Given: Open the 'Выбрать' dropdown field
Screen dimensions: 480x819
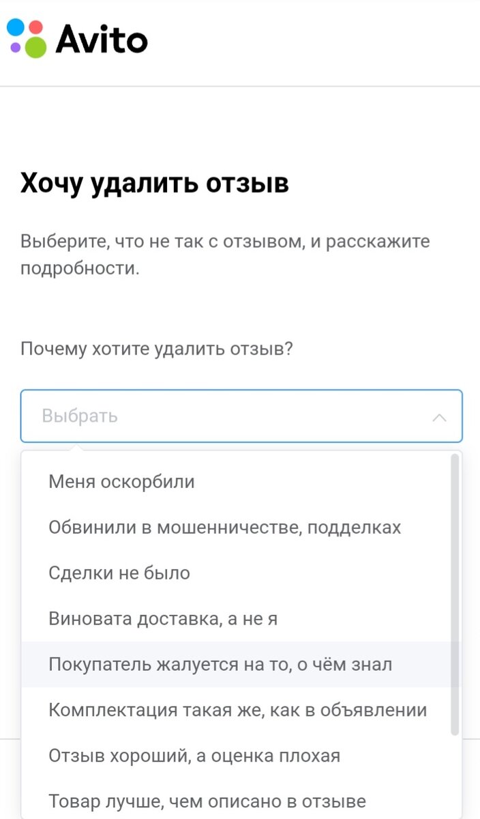Looking at the screenshot, I should coord(241,416).
